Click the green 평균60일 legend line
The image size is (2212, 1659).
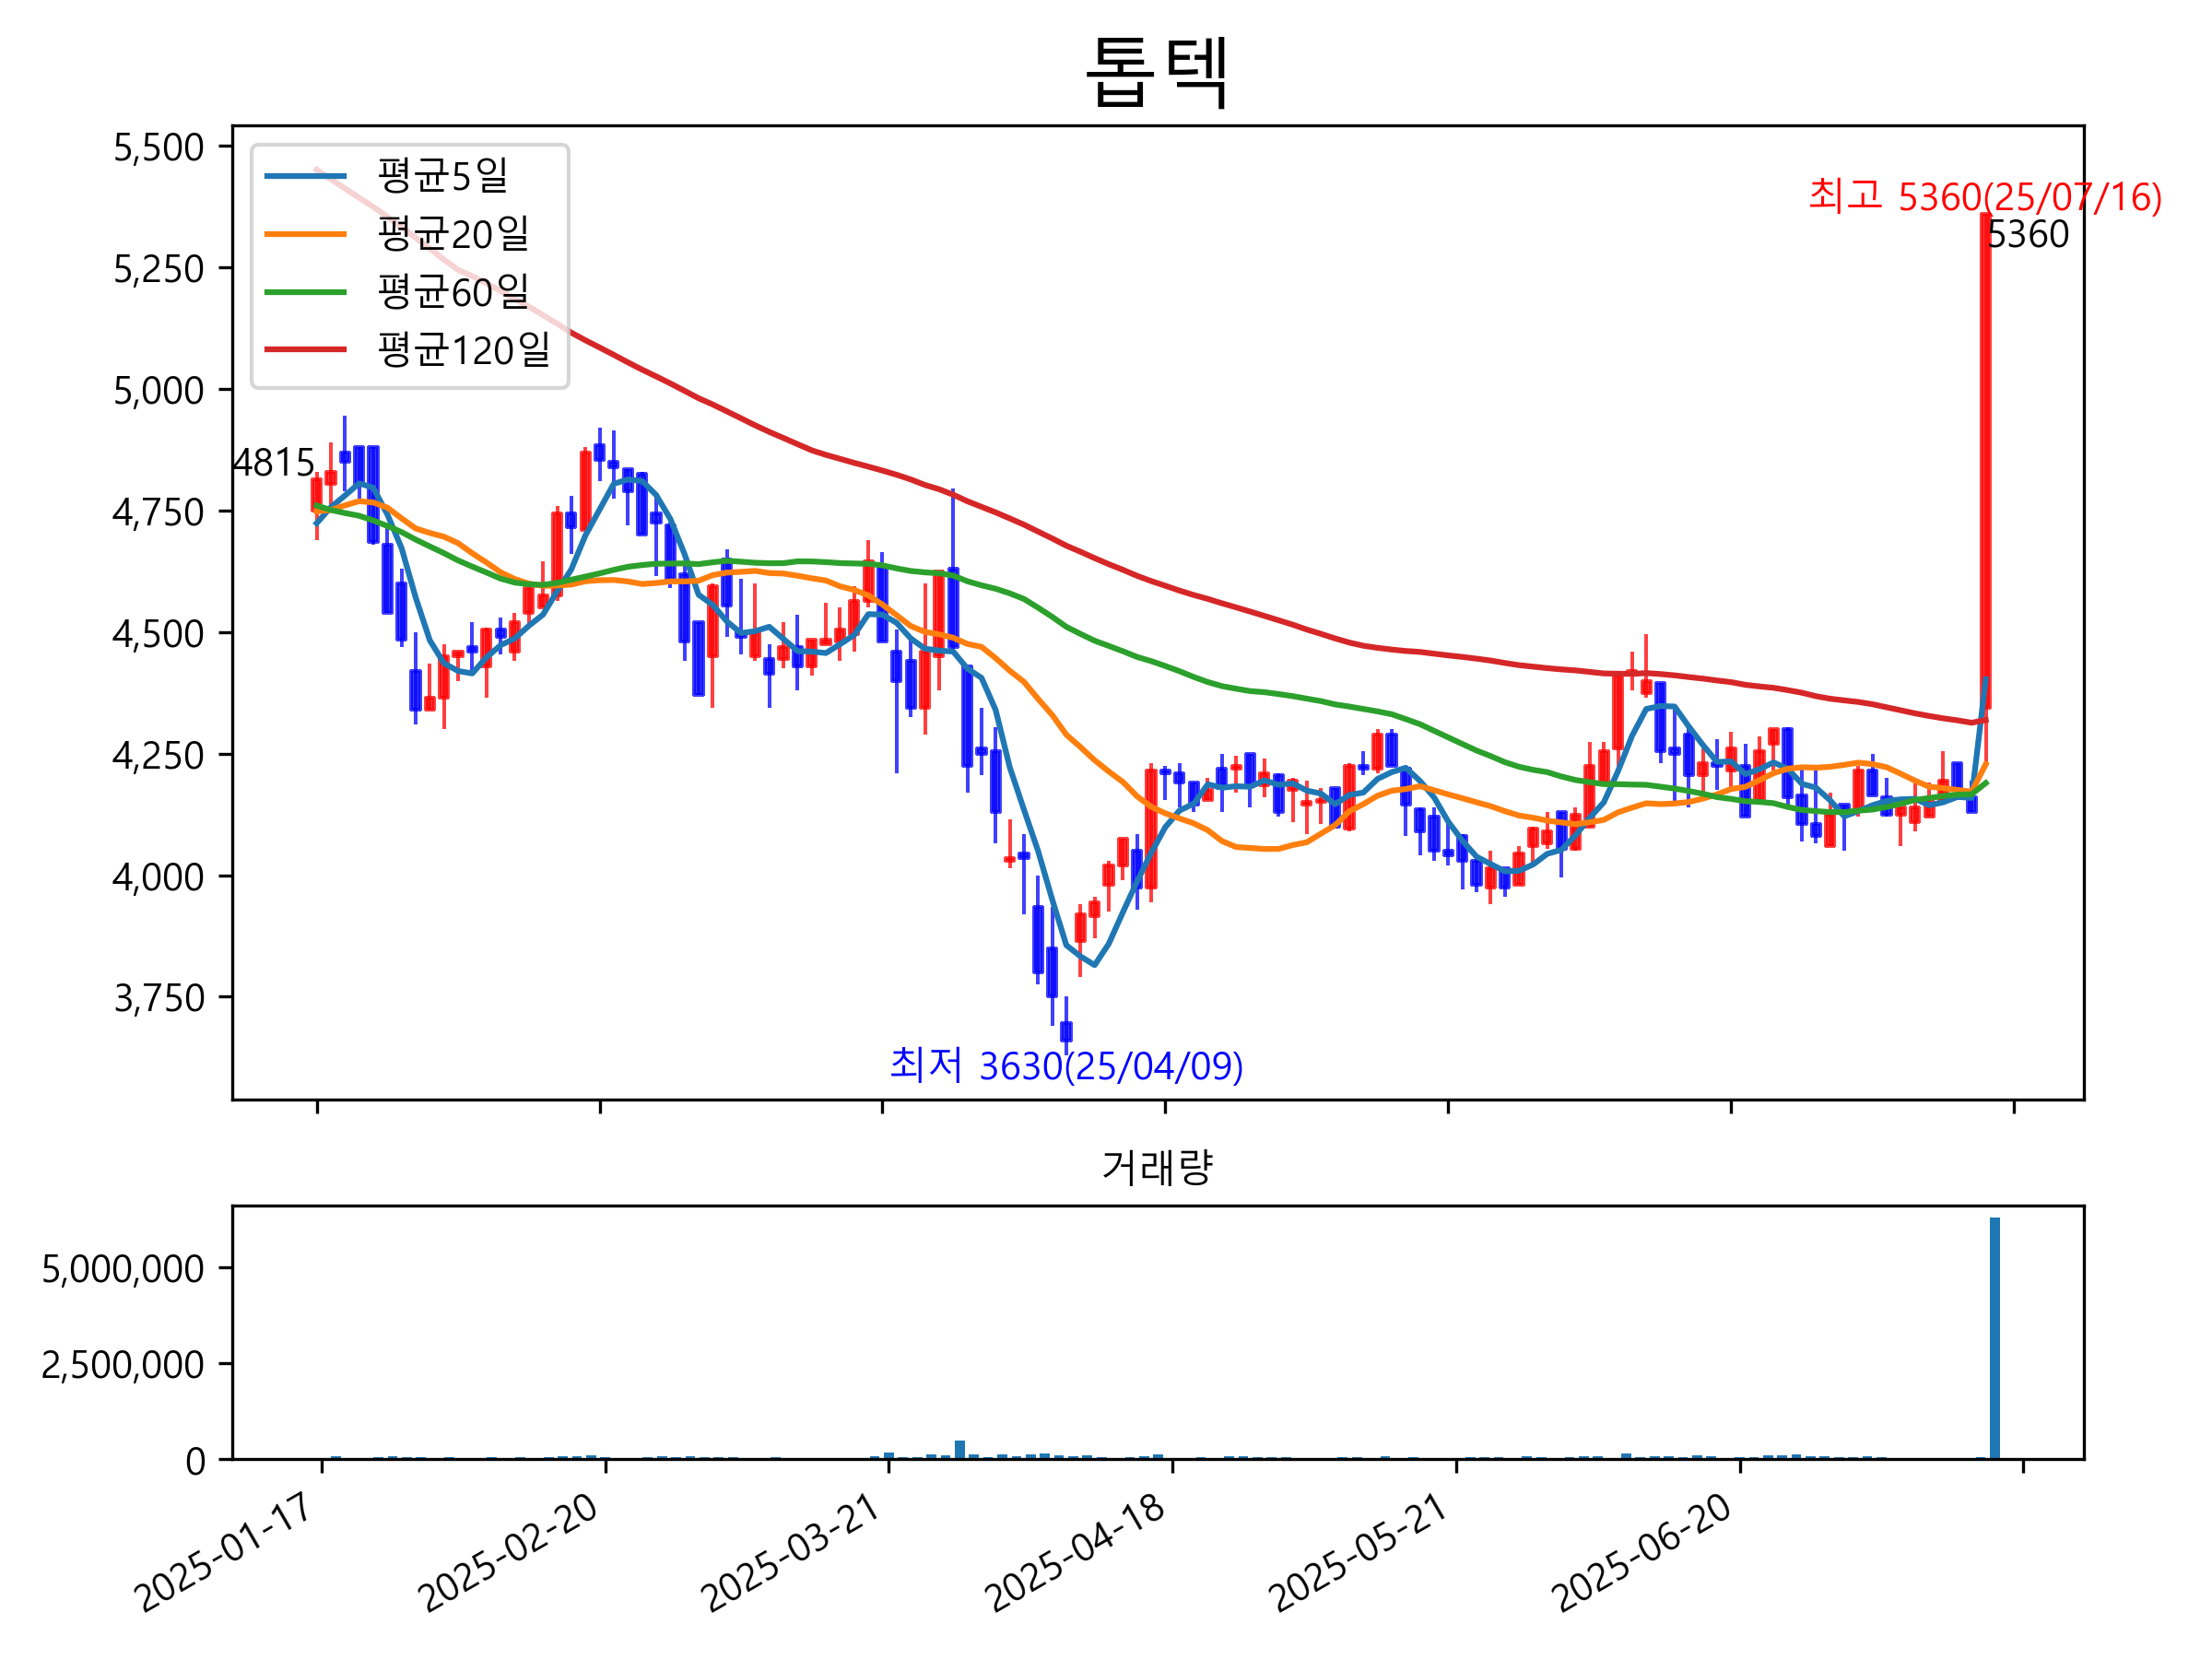pos(305,292)
